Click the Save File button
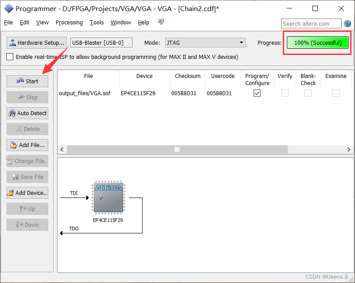 click(27, 177)
